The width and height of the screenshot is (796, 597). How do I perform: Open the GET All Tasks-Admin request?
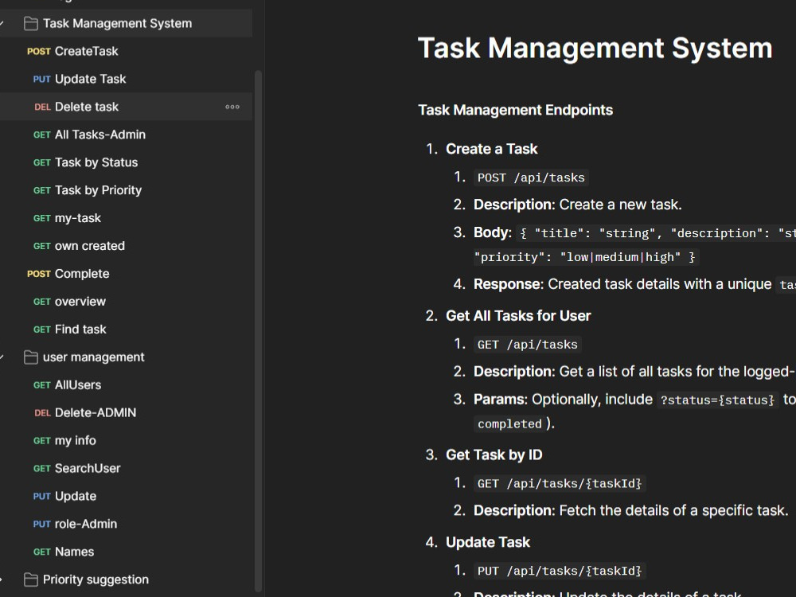coord(126,135)
